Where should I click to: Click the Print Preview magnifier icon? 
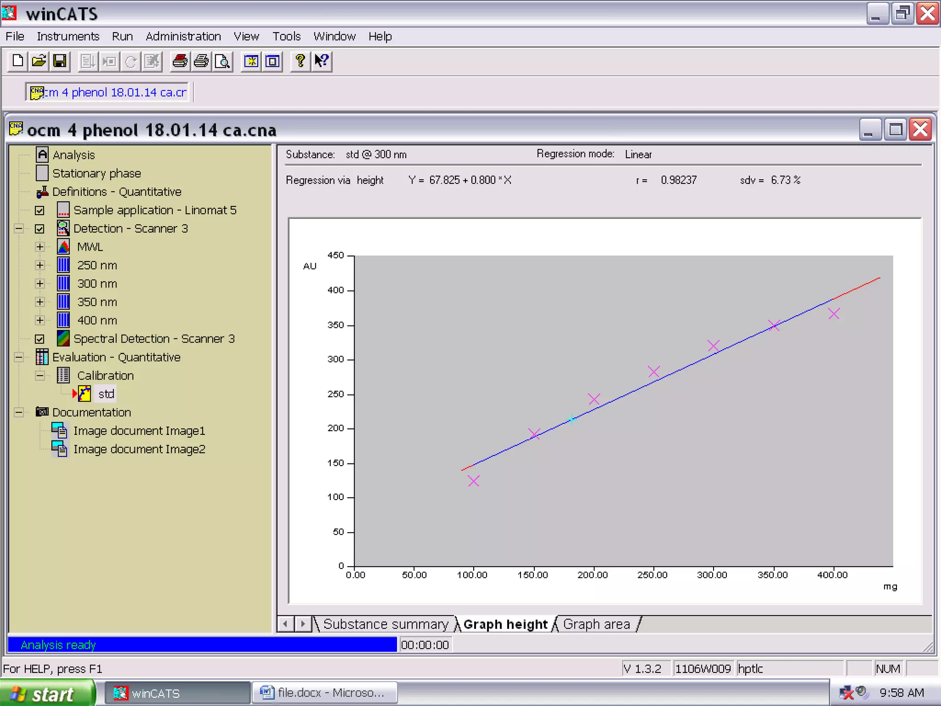pyautogui.click(x=222, y=61)
